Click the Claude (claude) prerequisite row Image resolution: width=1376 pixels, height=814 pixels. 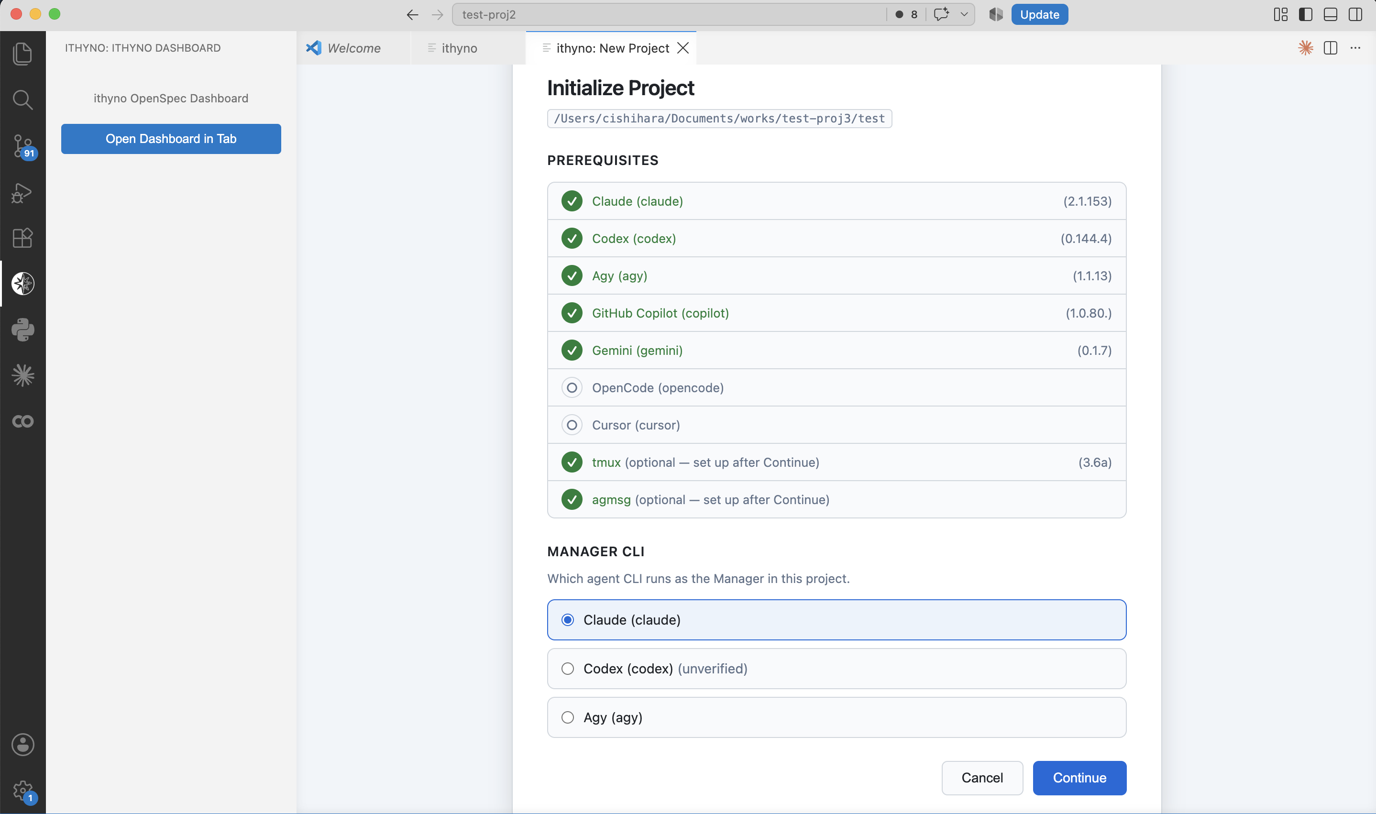point(837,201)
